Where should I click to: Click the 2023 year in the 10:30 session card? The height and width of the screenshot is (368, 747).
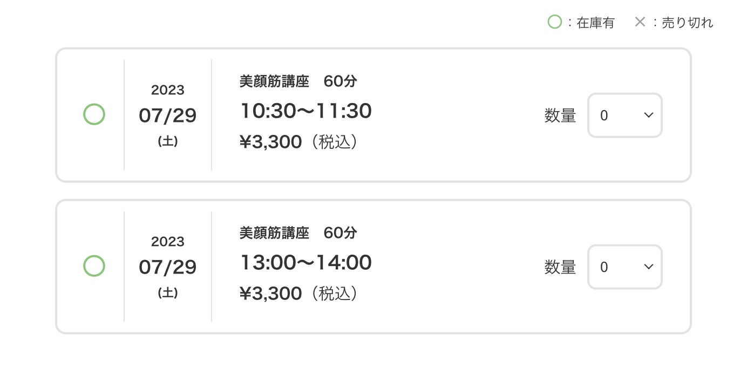point(168,90)
